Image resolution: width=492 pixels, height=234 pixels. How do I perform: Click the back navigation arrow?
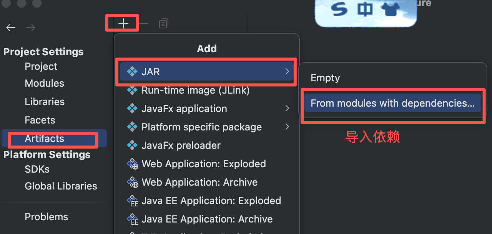(x=11, y=28)
